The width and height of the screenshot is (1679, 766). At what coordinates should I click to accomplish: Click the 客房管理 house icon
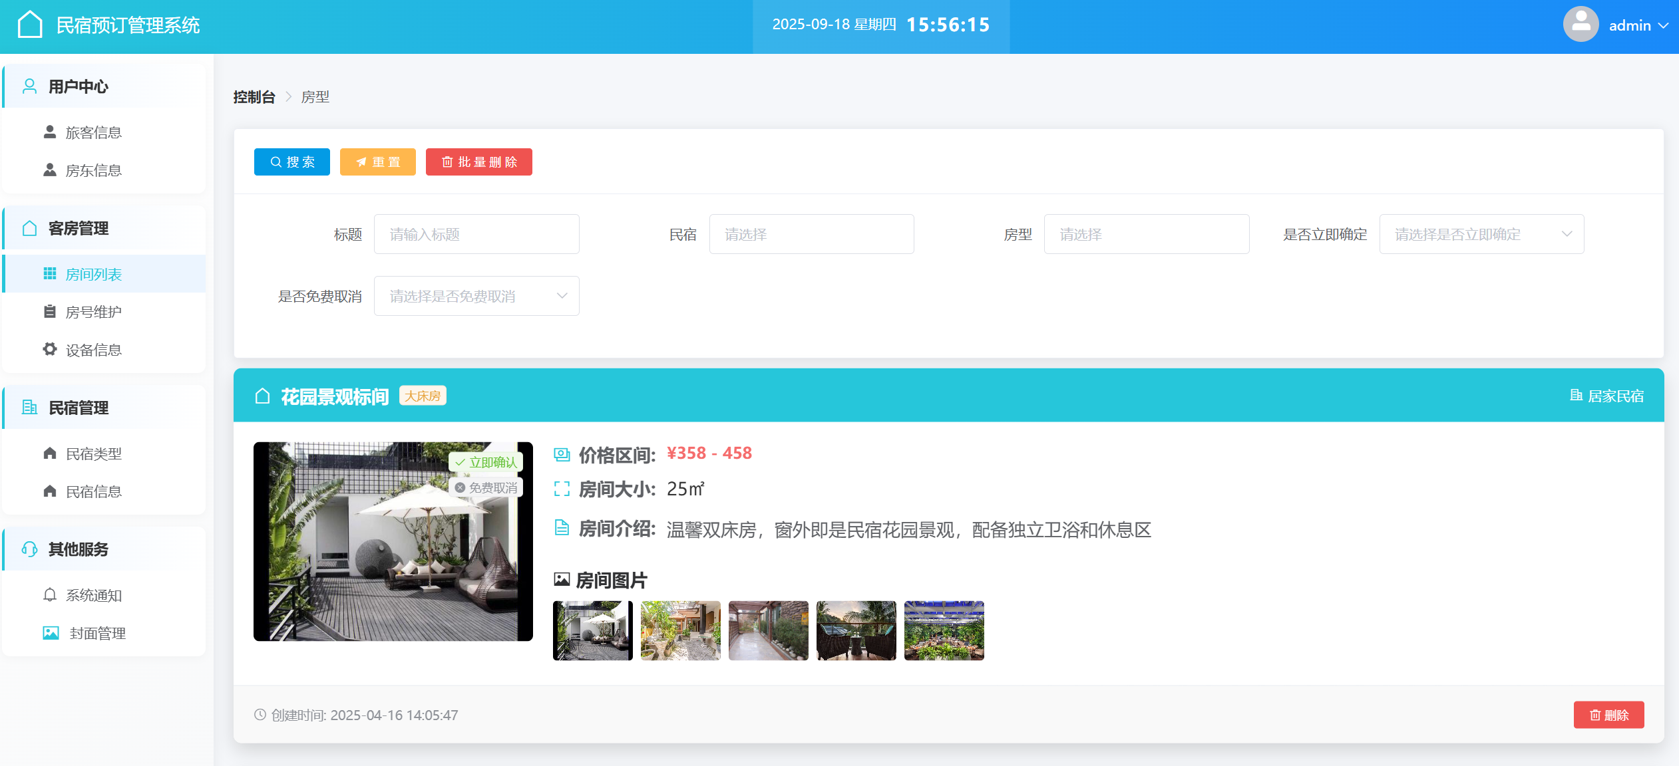point(29,228)
